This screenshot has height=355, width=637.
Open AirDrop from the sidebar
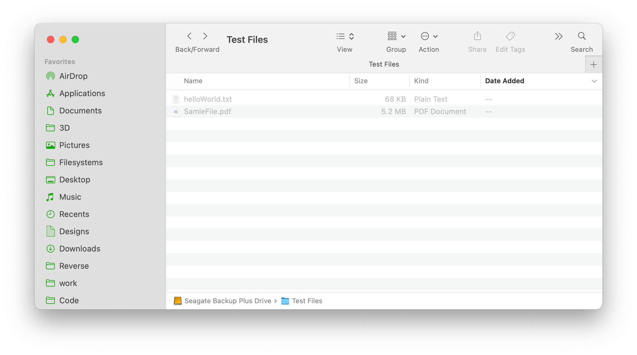[73, 76]
